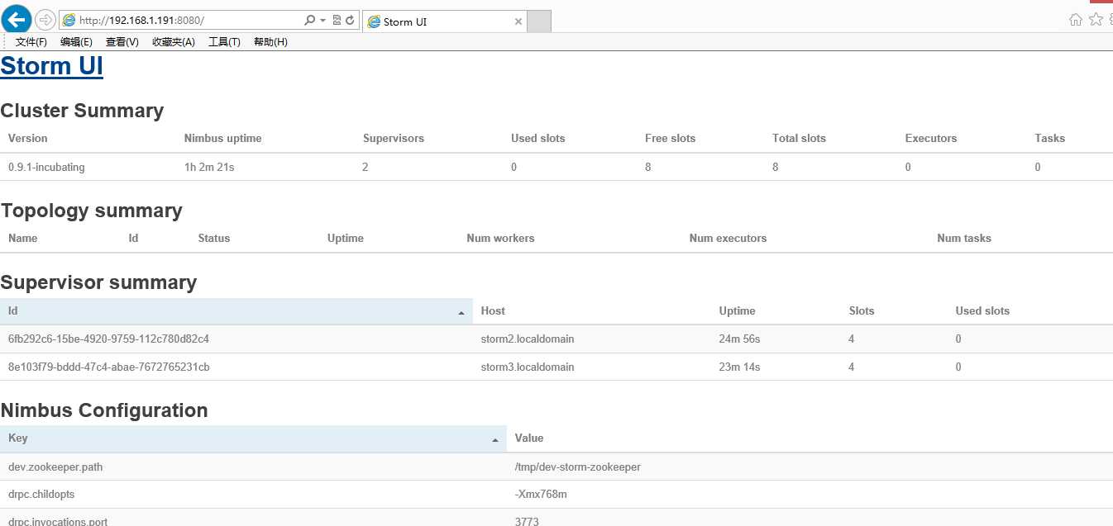This screenshot has height=526, width=1113.
Task: Sort topologies by Status column header
Action: tap(214, 239)
